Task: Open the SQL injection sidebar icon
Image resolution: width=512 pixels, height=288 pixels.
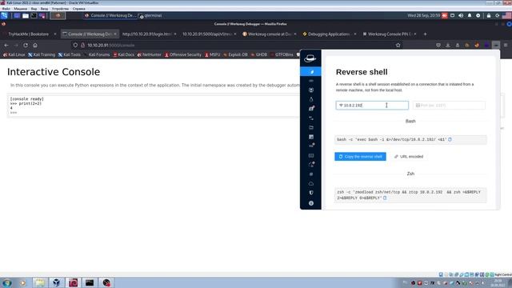Action: (x=311, y=146)
